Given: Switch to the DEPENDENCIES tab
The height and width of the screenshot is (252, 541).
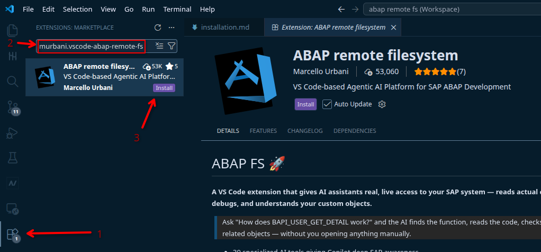Looking at the screenshot, I should coord(355,131).
